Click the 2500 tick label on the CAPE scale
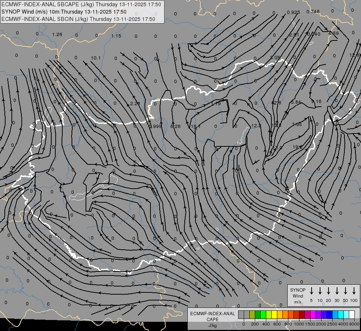This screenshot has width=361, height=331. pos(332,324)
